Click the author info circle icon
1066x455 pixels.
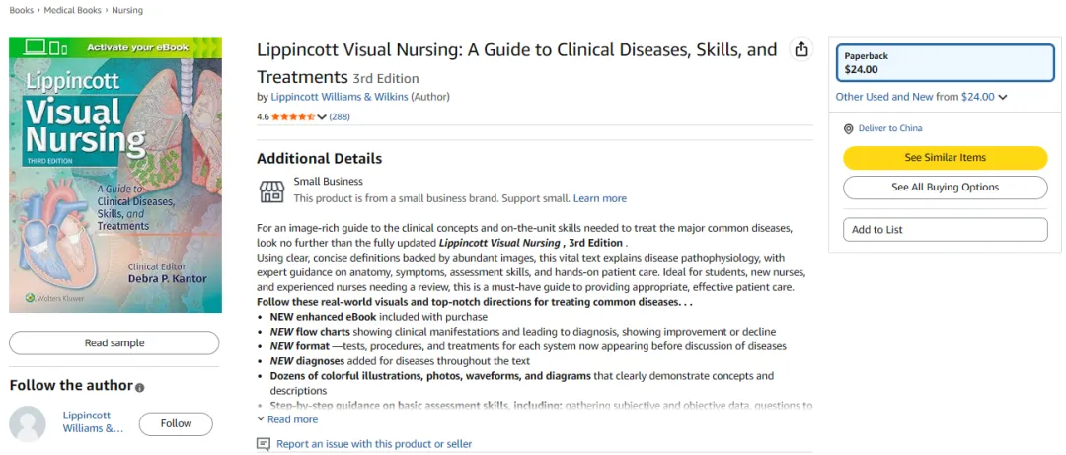click(139, 388)
